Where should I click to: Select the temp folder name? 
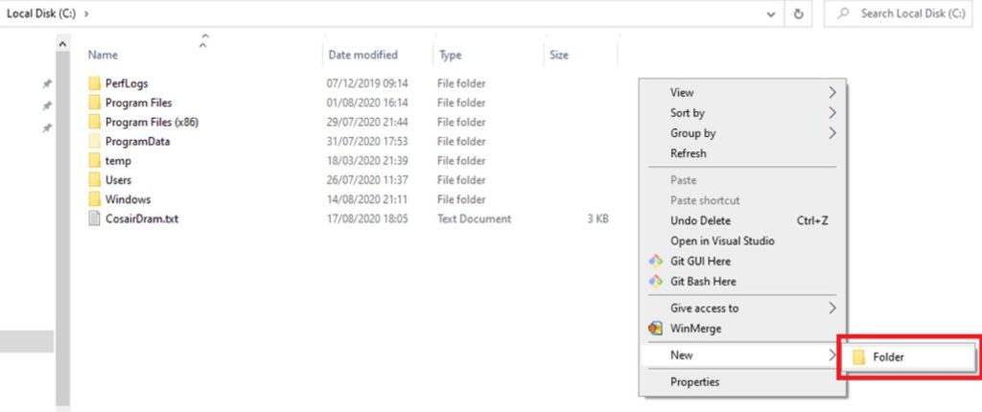(118, 161)
